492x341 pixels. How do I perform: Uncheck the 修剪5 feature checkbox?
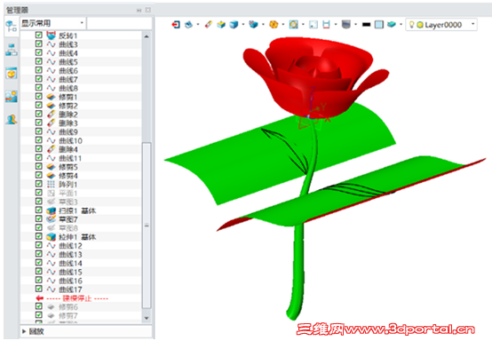(x=38, y=167)
